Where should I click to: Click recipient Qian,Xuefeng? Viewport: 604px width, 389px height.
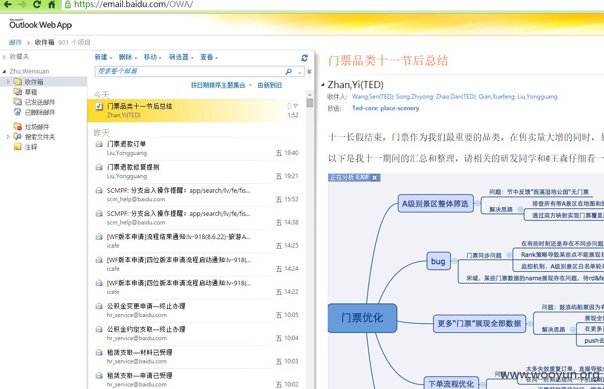point(496,97)
